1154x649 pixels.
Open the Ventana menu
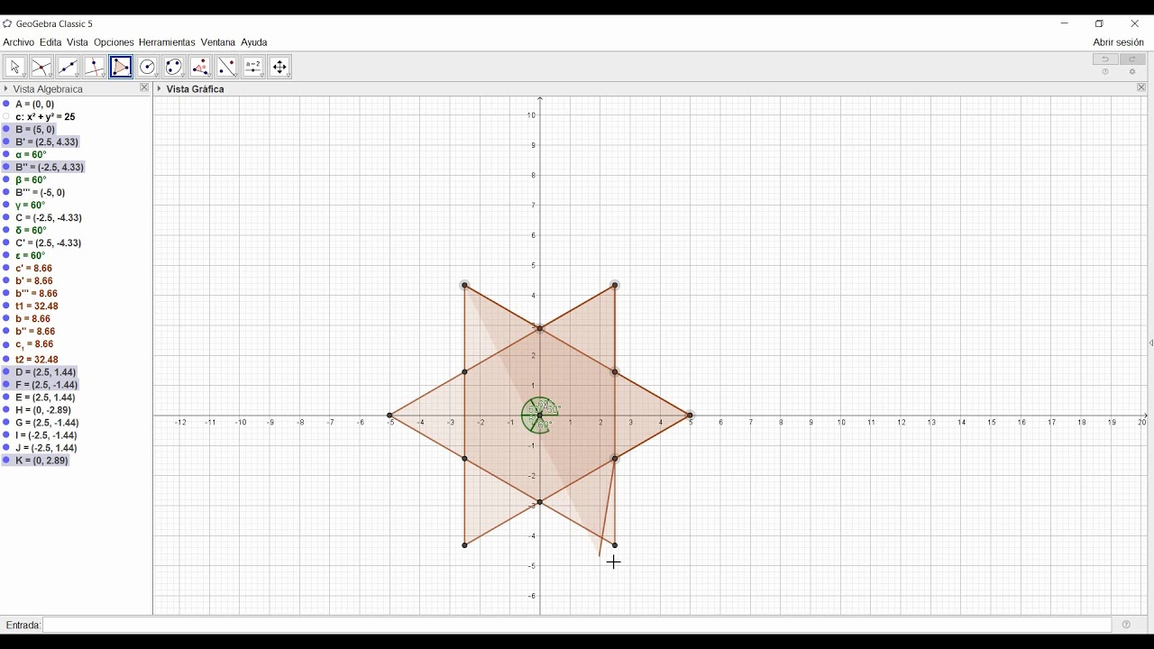point(218,42)
